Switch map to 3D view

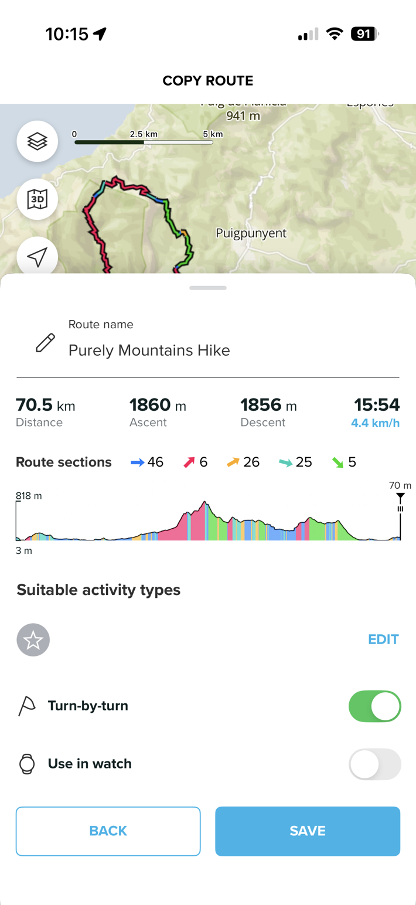coord(37,199)
